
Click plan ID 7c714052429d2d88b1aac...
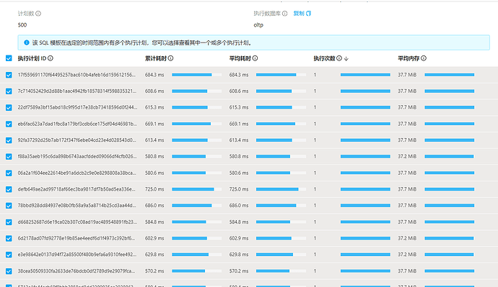point(77,91)
